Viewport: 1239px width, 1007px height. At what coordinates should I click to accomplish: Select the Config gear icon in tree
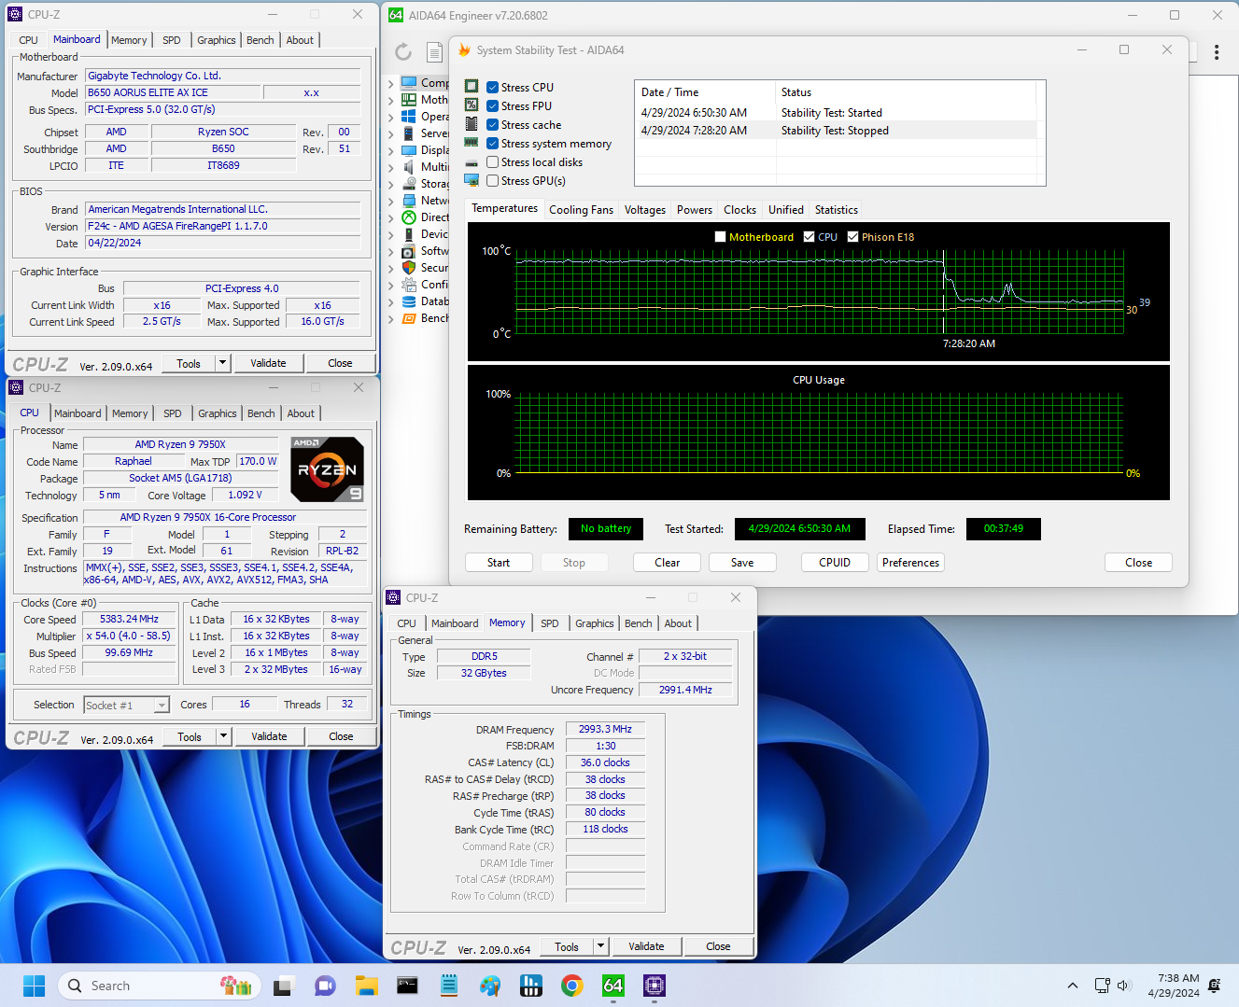409,285
